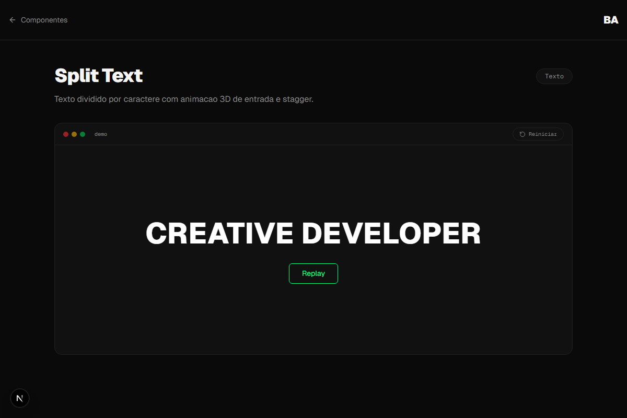Click the animated CREATIVE DEVELOPER text
This screenshot has height=418, width=627.
(x=313, y=234)
